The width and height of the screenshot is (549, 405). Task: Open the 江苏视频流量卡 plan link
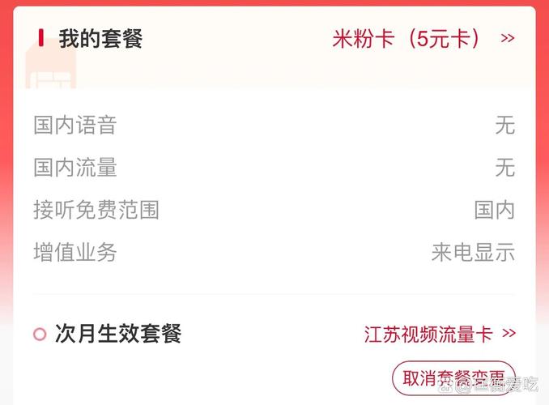point(428,333)
